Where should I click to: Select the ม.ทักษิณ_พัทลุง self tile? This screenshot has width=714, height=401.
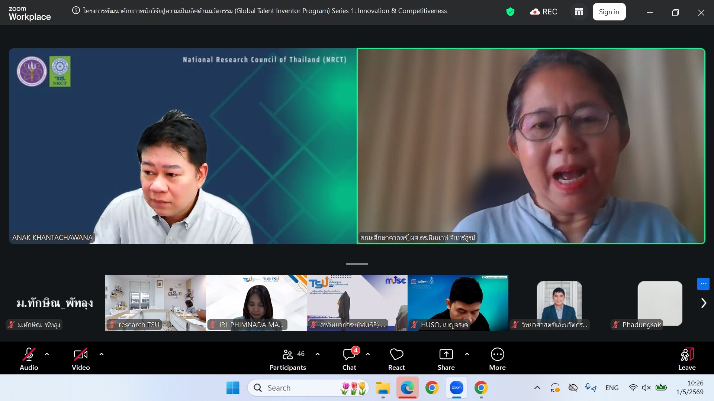click(54, 303)
